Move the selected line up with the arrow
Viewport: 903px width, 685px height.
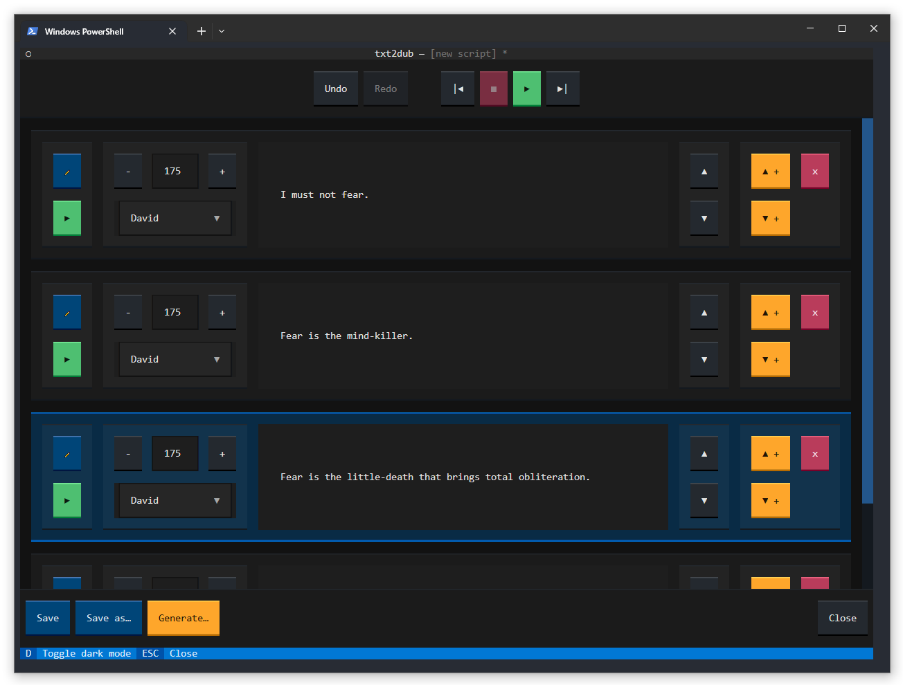[x=704, y=453]
